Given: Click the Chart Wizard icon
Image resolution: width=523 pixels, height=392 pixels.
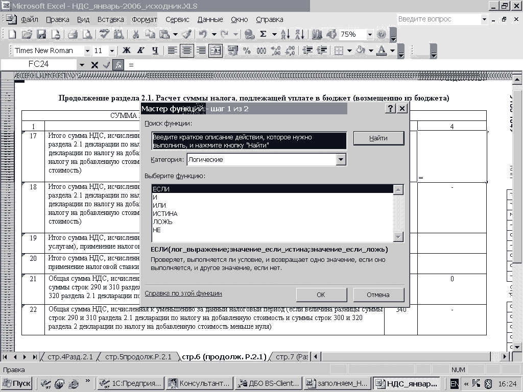Looking at the screenshot, I should point(317,35).
